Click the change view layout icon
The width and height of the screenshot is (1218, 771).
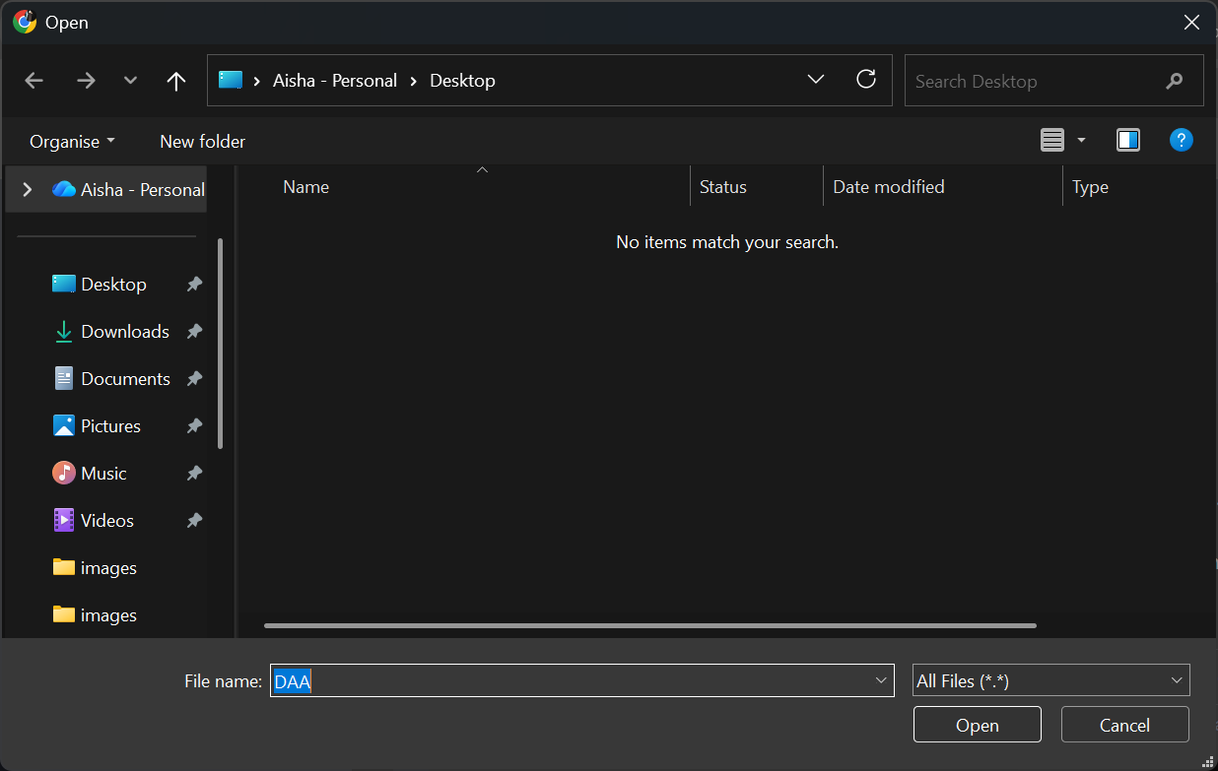click(1052, 141)
